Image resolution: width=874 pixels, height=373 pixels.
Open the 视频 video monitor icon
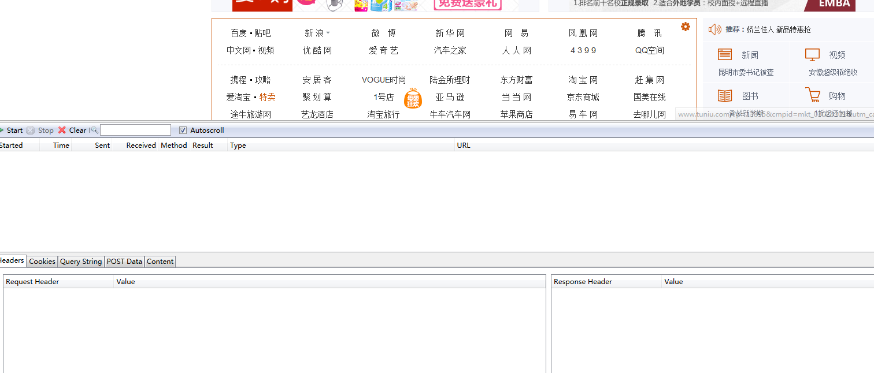[x=812, y=55]
